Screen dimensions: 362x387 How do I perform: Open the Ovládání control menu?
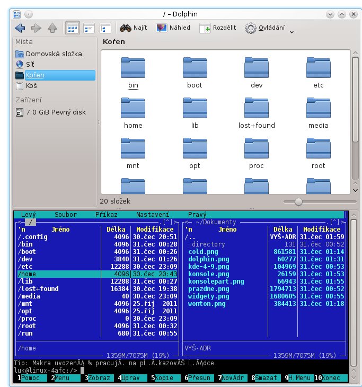coord(264,28)
